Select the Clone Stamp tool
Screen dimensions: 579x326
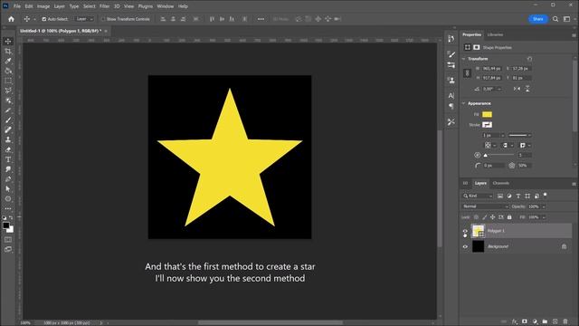(8, 139)
